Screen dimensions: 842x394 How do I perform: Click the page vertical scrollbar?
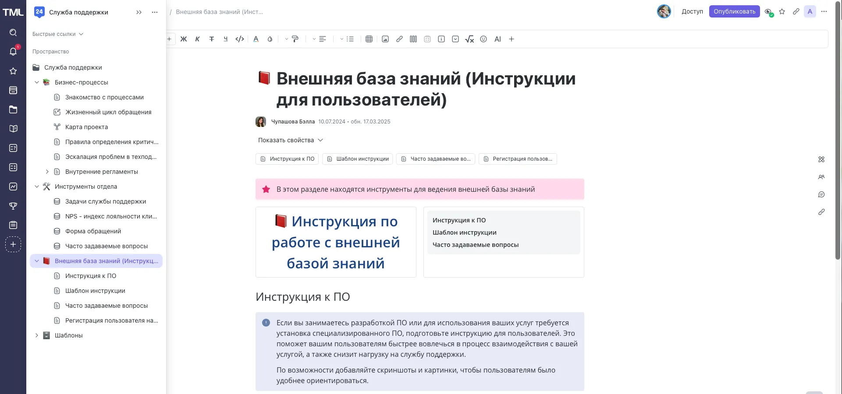[x=838, y=131]
